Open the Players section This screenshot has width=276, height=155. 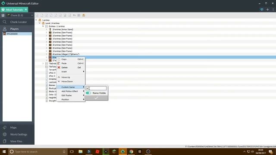pos(17,29)
